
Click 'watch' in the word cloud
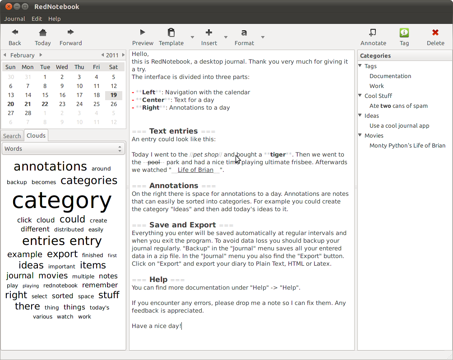click(65, 317)
